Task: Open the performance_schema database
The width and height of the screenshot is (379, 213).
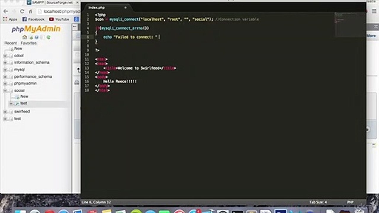Action: pos(33,77)
